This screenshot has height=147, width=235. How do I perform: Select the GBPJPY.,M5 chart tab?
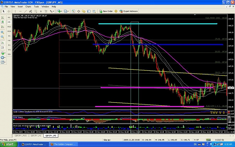pos(51,136)
